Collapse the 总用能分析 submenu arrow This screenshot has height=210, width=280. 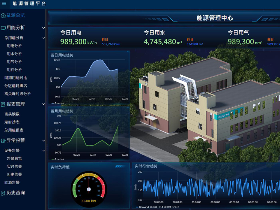pos(43,38)
